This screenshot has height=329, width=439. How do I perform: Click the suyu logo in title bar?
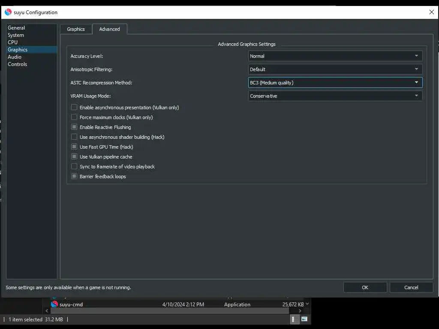click(8, 12)
